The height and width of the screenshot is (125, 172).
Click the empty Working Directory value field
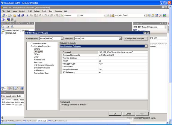(x=123, y=58)
